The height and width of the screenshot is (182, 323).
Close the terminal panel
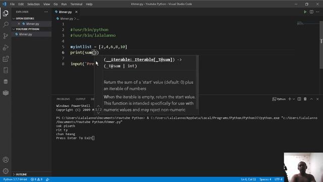tap(317, 99)
